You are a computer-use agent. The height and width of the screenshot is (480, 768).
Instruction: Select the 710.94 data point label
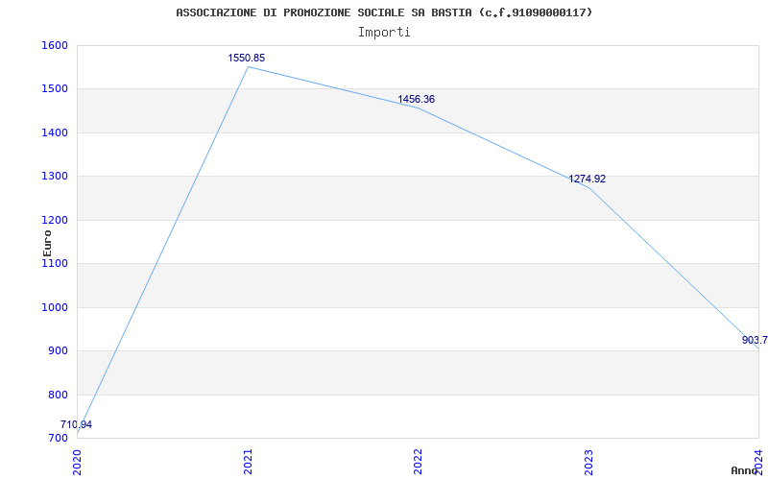(77, 424)
